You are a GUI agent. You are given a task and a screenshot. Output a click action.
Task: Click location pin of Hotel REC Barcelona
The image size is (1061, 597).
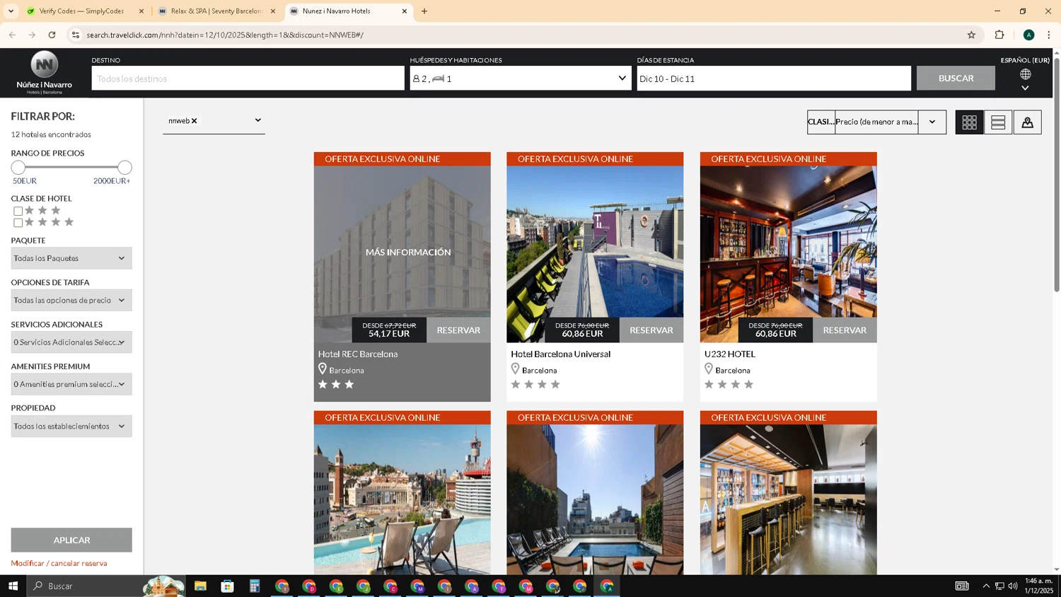[x=322, y=369]
